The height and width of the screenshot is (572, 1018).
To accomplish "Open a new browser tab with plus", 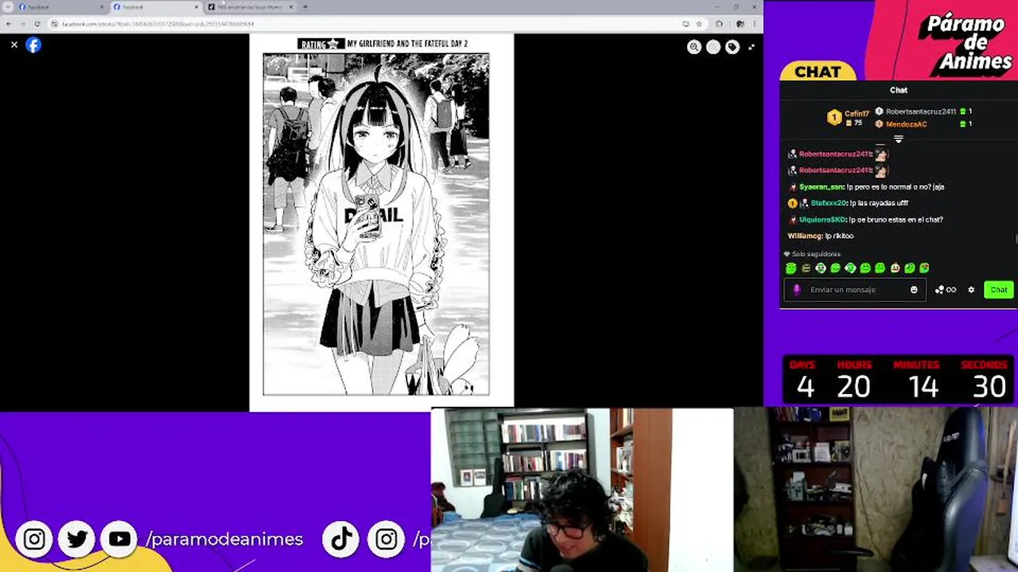I will (x=305, y=7).
